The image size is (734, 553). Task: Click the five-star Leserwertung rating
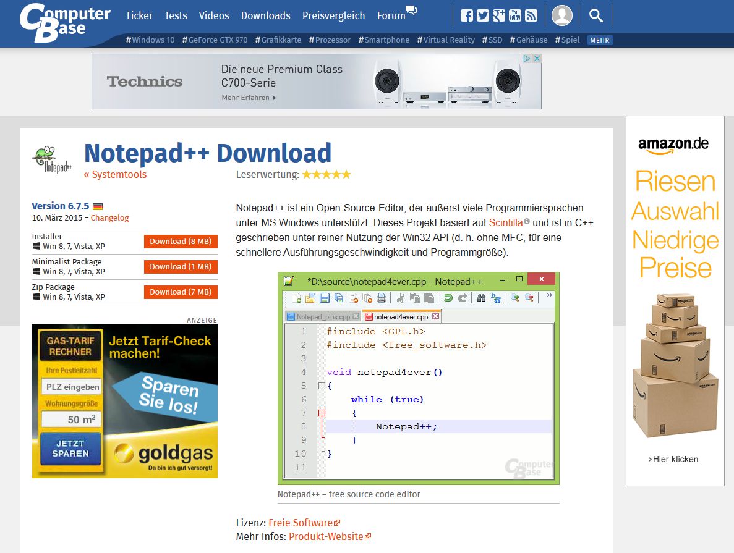(x=326, y=174)
